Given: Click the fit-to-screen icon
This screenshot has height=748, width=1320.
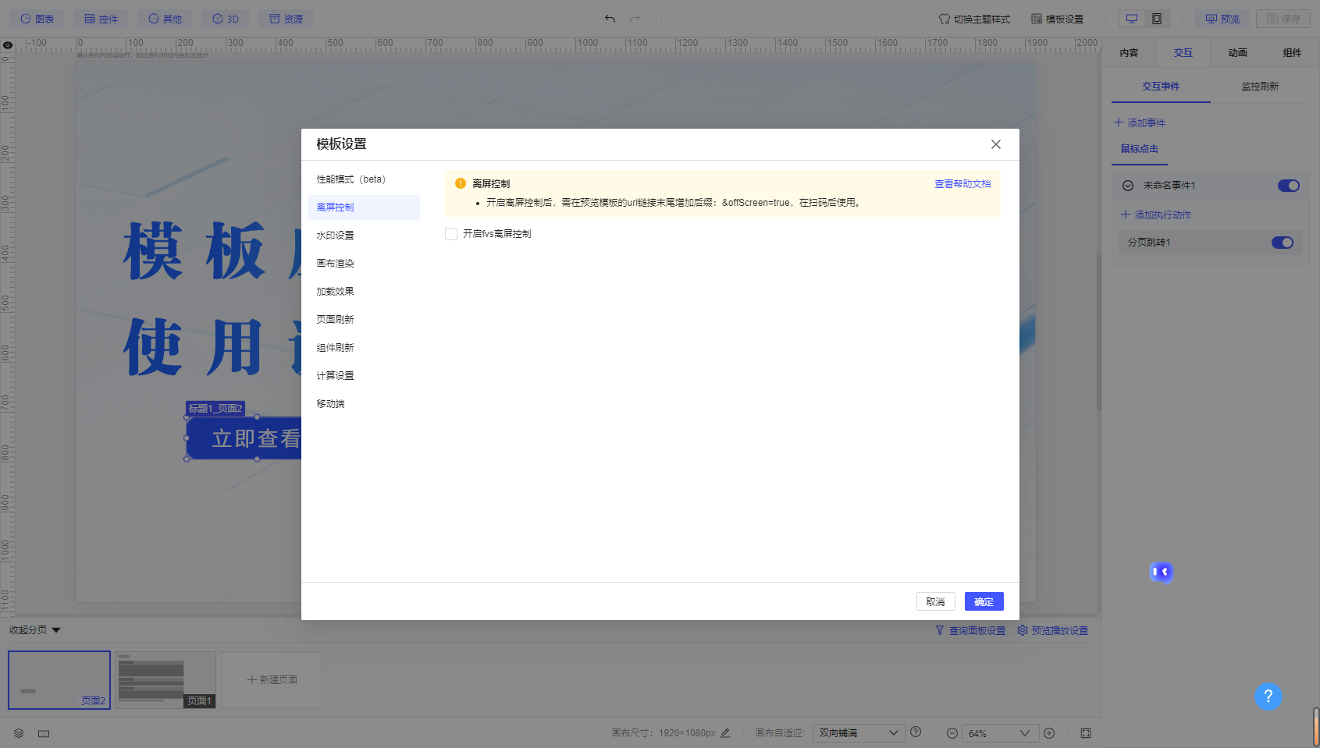Looking at the screenshot, I should 1086,733.
